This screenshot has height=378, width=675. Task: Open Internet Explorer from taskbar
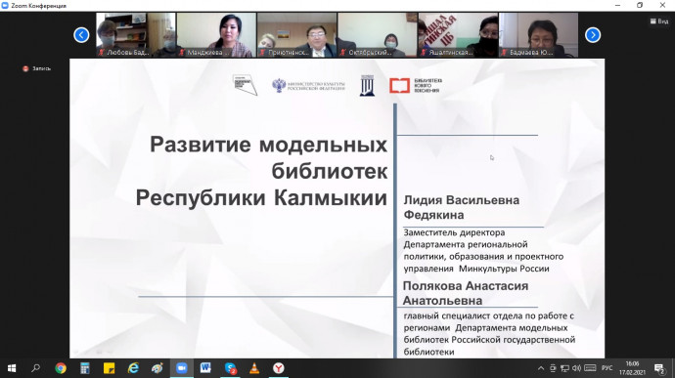coord(133,368)
